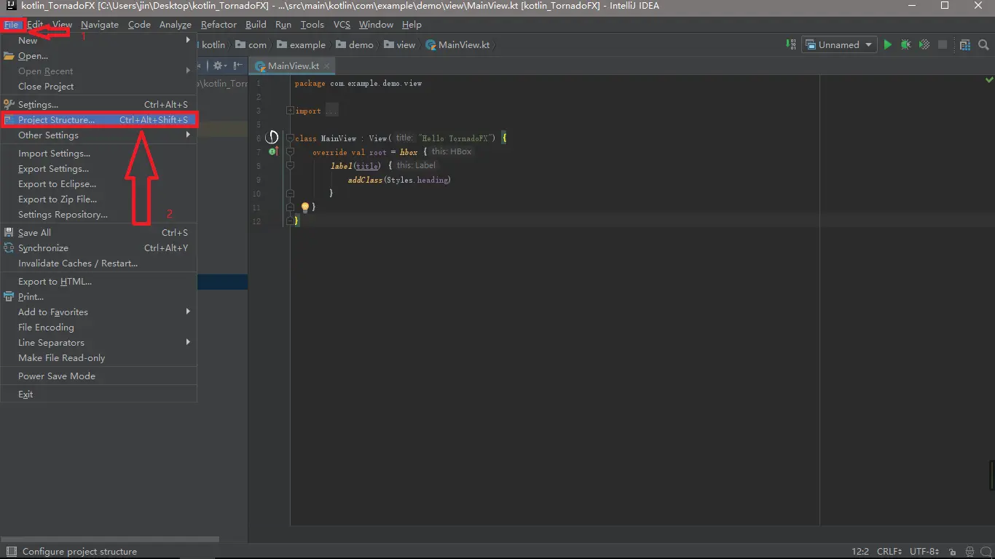Open Search Everywhere magnifier icon
Viewport: 995px width, 559px height.
click(984, 44)
